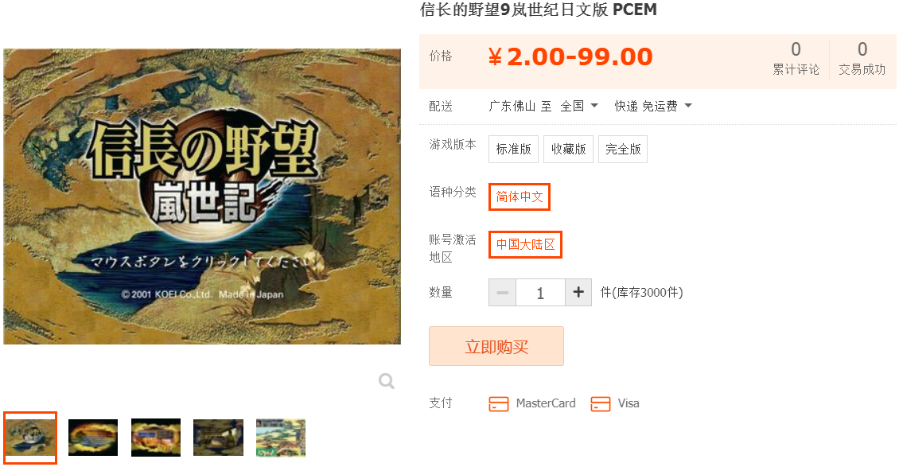The image size is (899, 467).
Task: Click the Visa payment card icon
Action: [601, 403]
